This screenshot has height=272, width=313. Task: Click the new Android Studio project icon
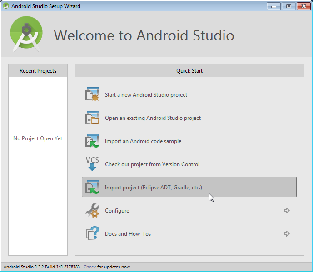click(x=92, y=94)
